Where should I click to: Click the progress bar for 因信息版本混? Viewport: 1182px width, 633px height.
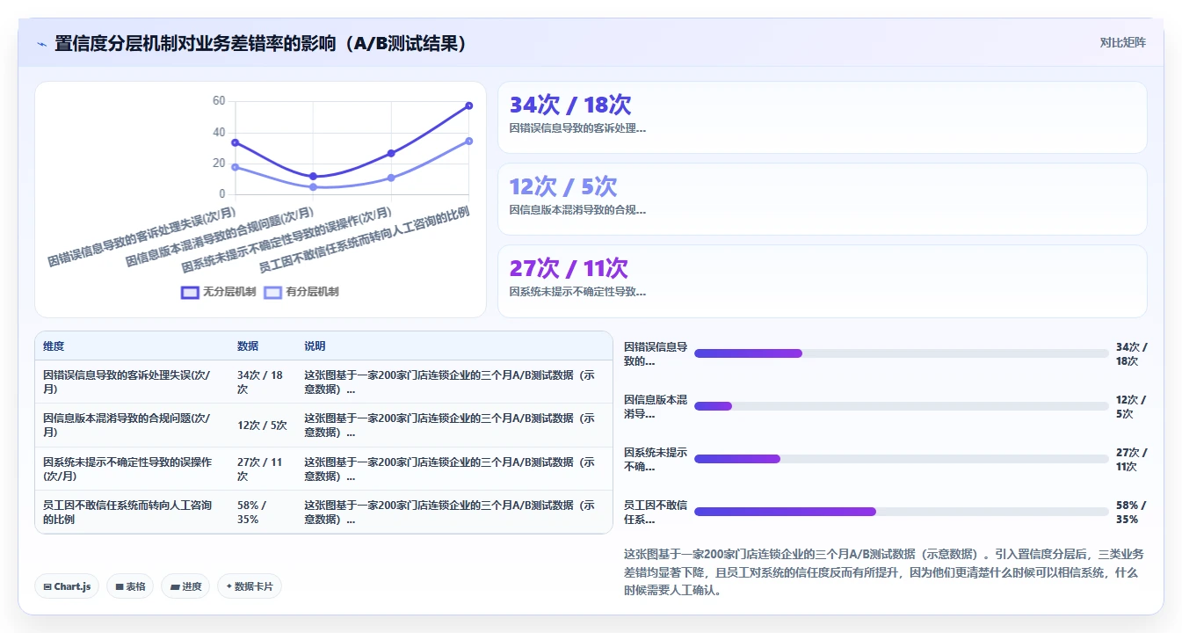coord(901,406)
